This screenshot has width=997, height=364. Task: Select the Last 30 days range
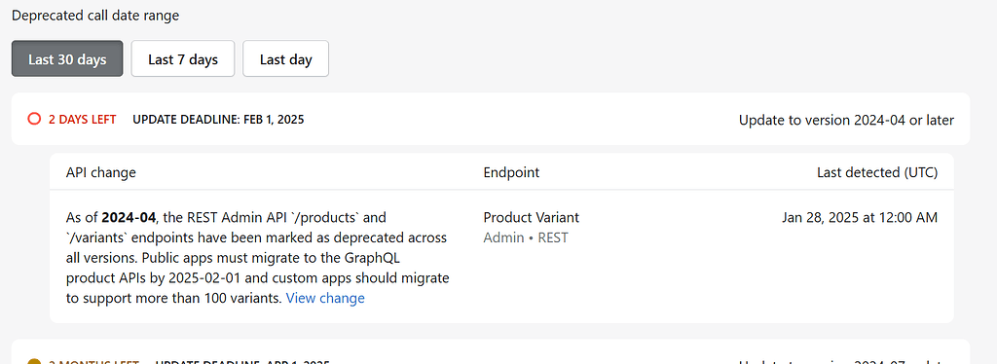(67, 59)
